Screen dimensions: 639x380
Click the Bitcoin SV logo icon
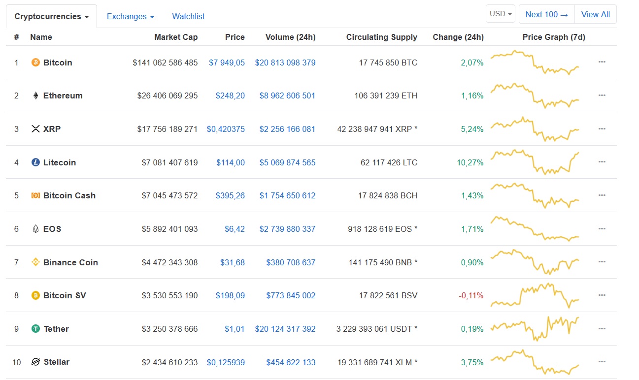point(35,295)
